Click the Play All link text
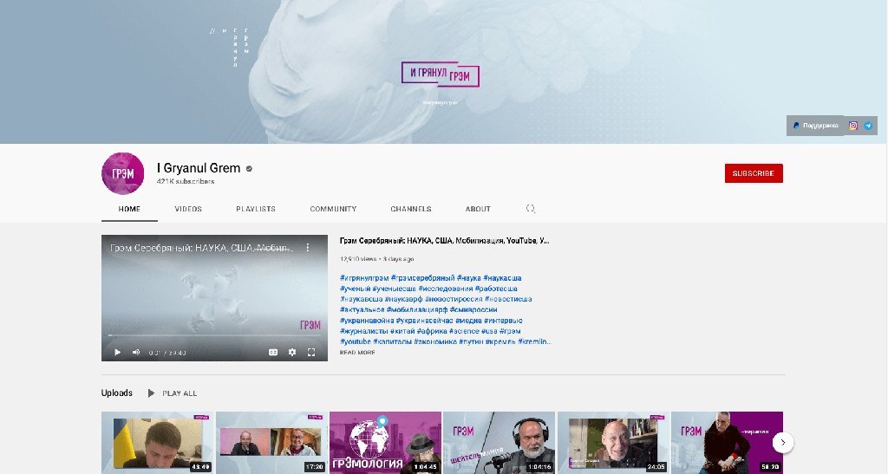Viewport: 888px width, 474px height. click(180, 393)
